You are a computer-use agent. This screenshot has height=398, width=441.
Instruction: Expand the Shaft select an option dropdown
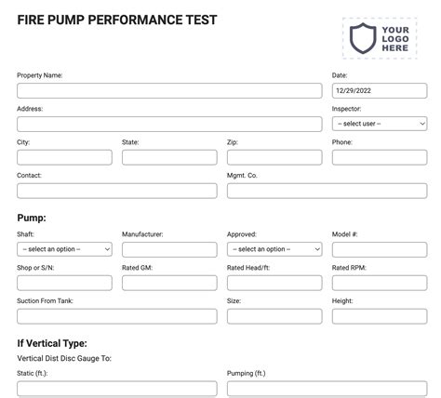[x=64, y=249]
